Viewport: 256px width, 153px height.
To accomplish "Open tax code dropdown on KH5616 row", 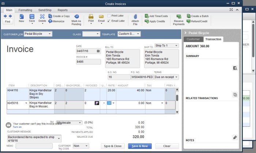I will point(162,103).
